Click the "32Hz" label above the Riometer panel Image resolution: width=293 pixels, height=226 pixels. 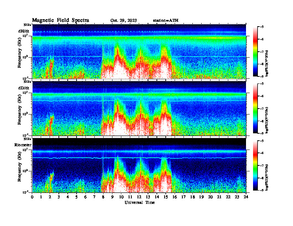[27, 139]
